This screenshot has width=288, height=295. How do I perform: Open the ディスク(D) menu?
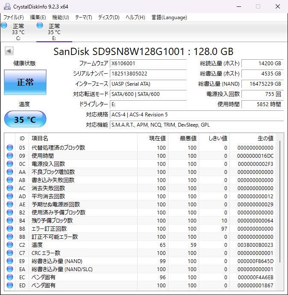[x=109, y=17]
